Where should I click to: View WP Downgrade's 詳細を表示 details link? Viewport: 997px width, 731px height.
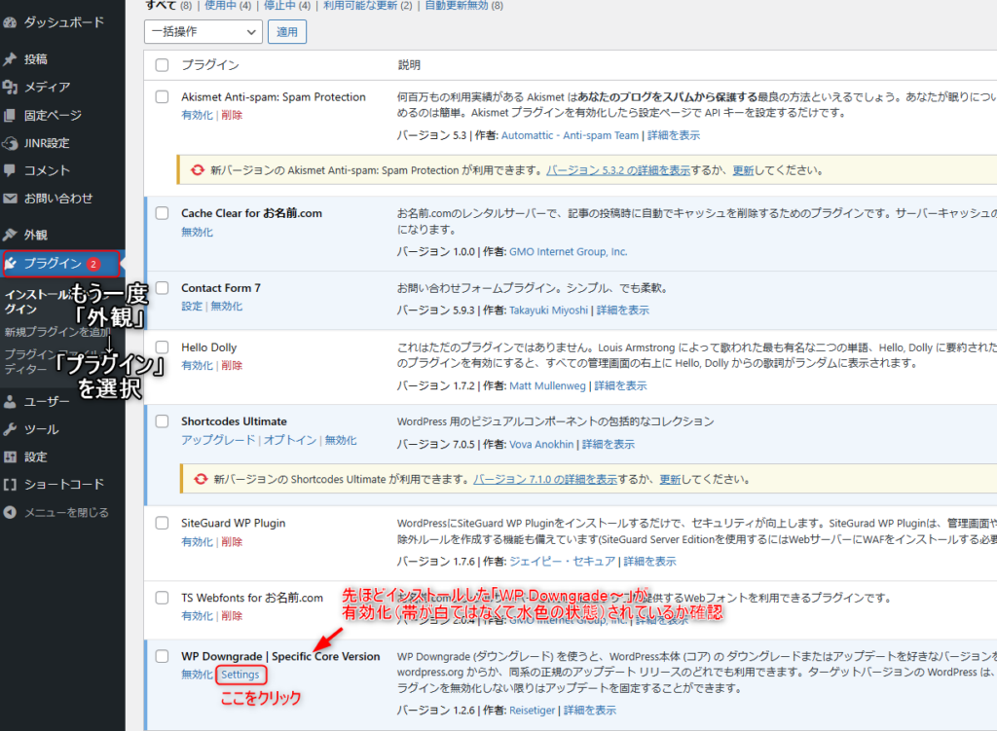590,710
